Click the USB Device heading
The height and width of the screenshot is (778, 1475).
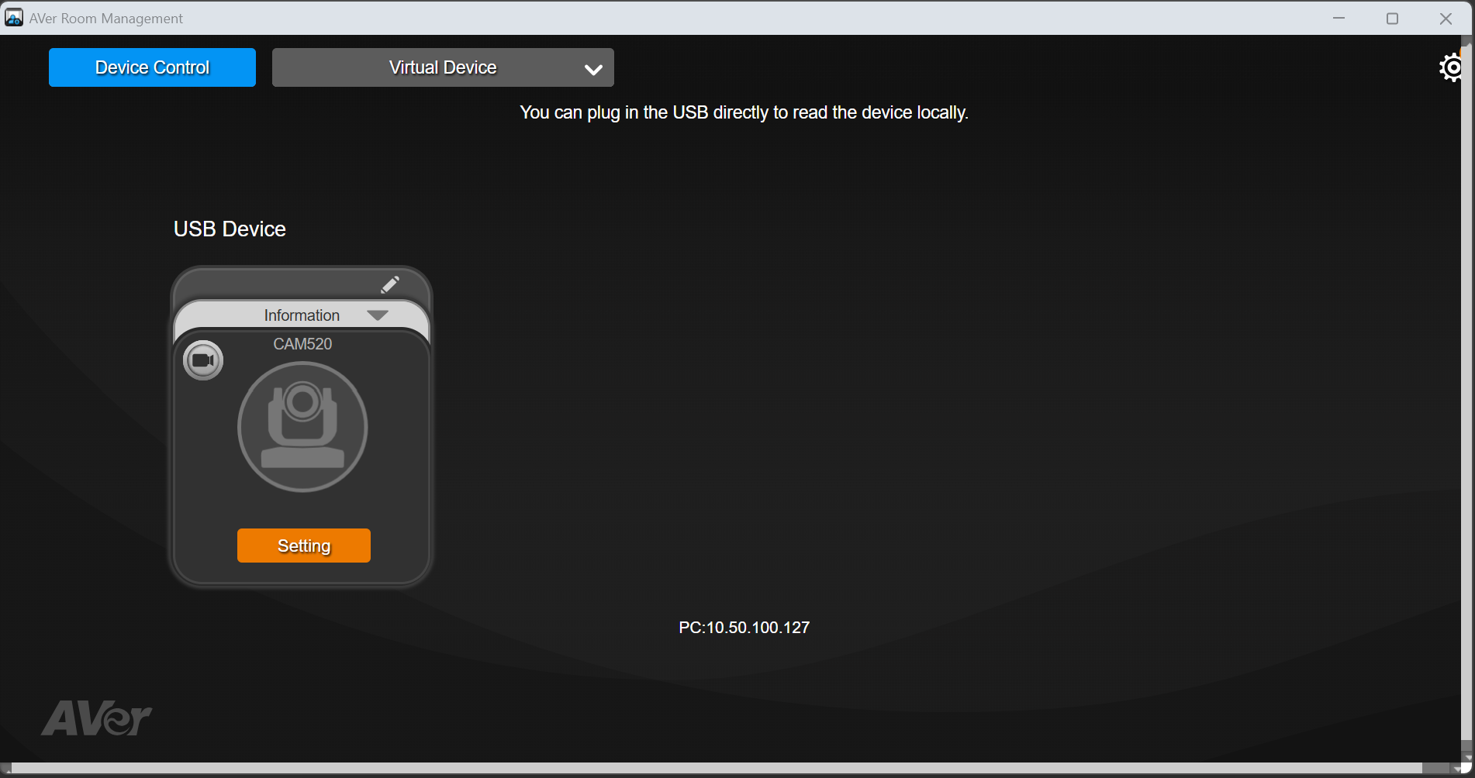pyautogui.click(x=230, y=229)
